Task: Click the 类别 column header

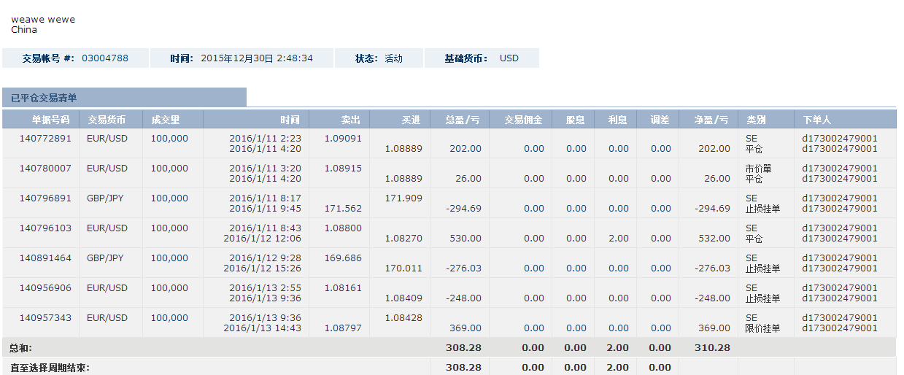Action: 756,120
